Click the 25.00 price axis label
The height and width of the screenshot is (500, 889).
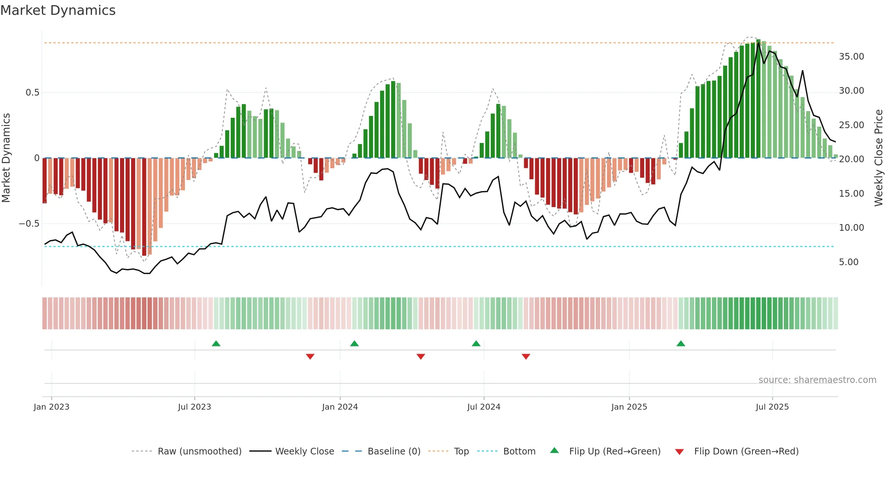(852, 125)
